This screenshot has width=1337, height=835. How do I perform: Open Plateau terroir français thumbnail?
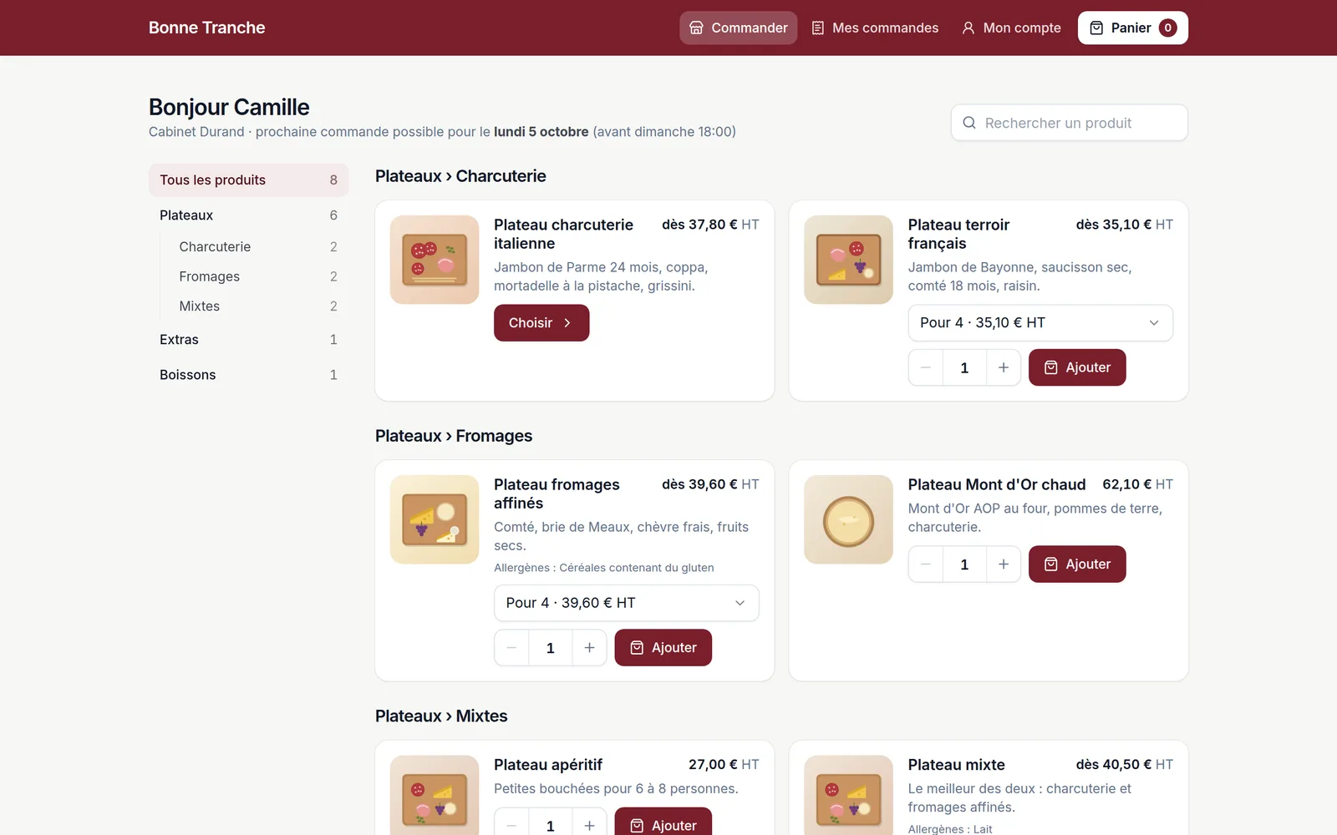tap(848, 260)
